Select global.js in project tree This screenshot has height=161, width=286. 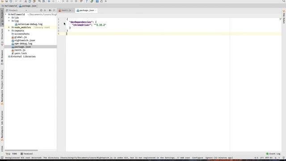click(x=19, y=37)
